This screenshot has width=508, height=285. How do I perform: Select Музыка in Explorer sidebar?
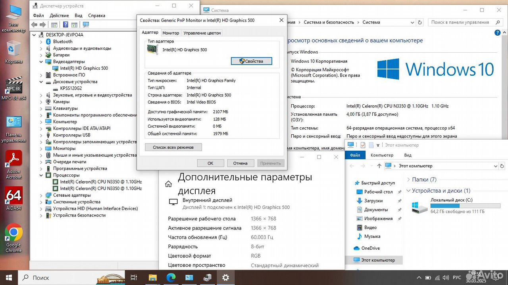click(372, 236)
